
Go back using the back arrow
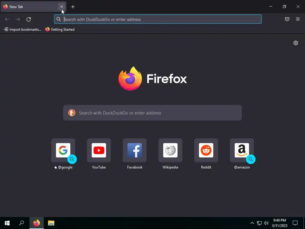[7, 19]
